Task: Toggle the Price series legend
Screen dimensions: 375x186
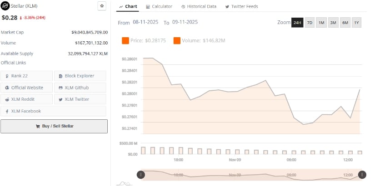Action: pyautogui.click(x=144, y=41)
